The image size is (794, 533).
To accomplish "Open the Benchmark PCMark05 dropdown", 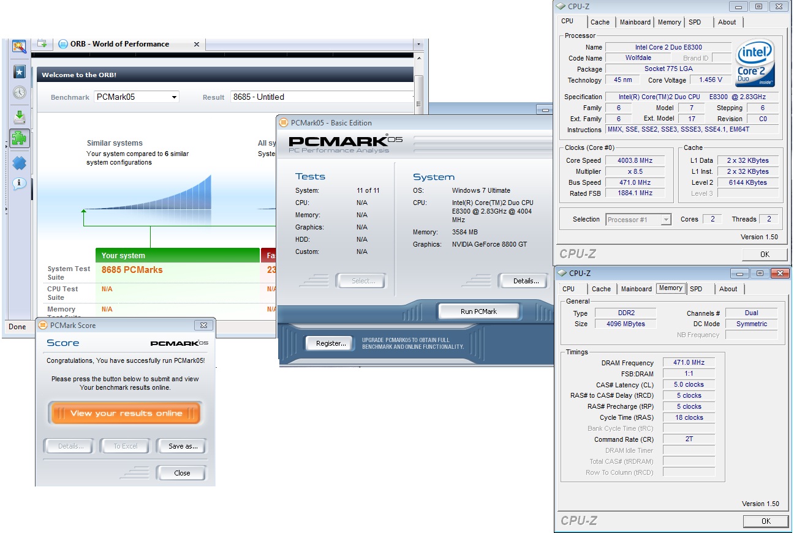I will pos(137,97).
